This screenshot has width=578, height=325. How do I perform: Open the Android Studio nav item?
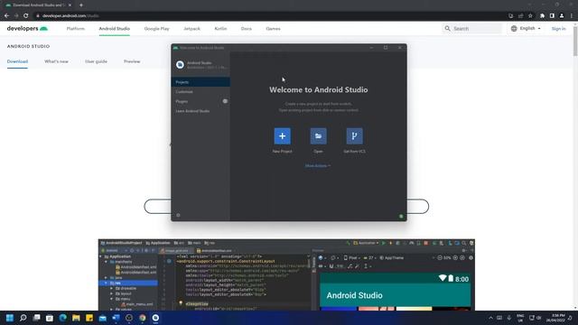115,28
